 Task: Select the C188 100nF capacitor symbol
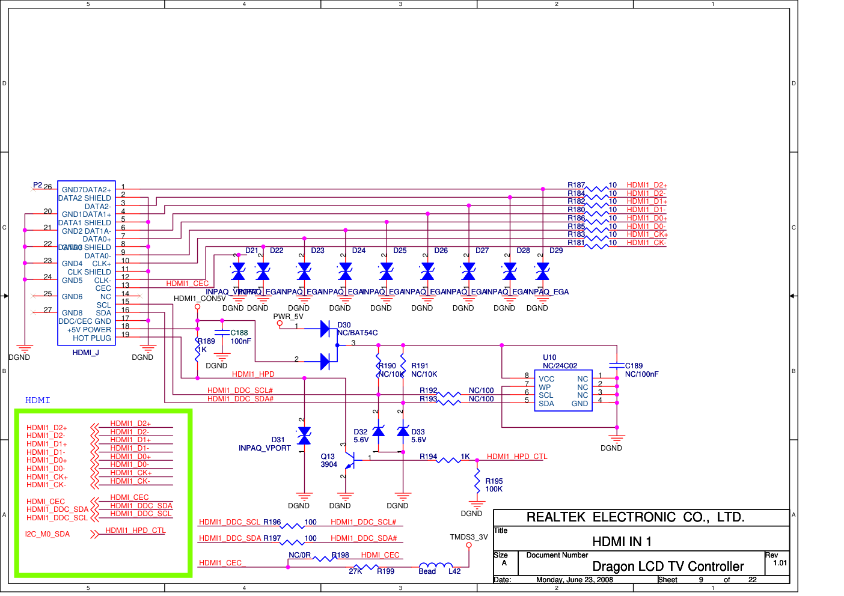coord(222,333)
